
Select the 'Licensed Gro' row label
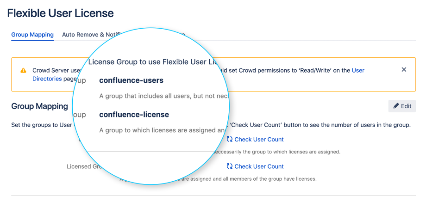pyautogui.click(x=84, y=166)
